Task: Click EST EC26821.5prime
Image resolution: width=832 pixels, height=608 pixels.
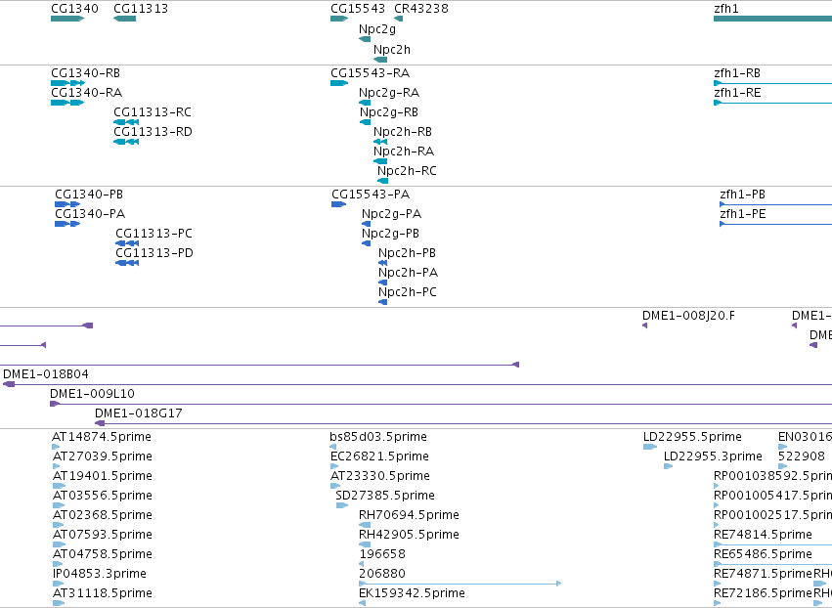Action: click(380, 456)
